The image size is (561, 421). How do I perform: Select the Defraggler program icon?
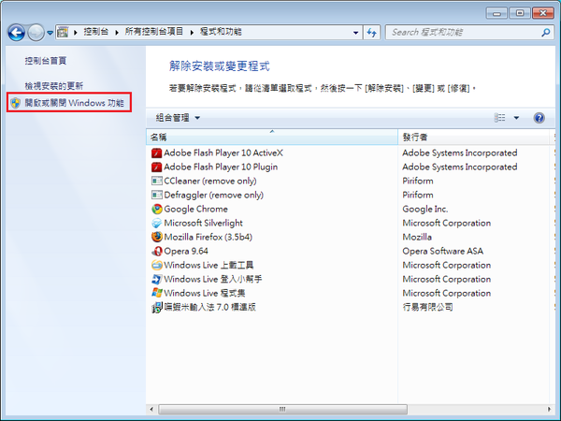point(156,196)
